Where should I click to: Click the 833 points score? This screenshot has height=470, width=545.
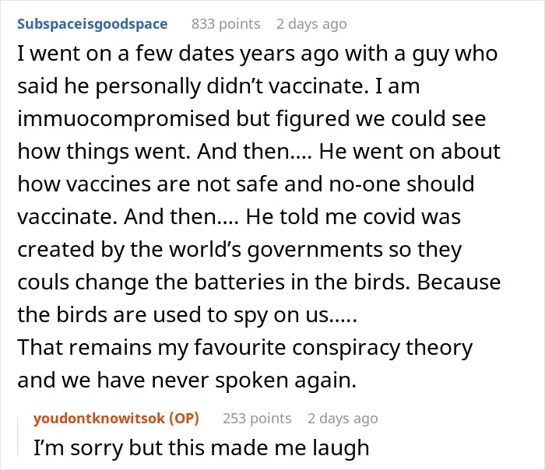click(x=226, y=24)
